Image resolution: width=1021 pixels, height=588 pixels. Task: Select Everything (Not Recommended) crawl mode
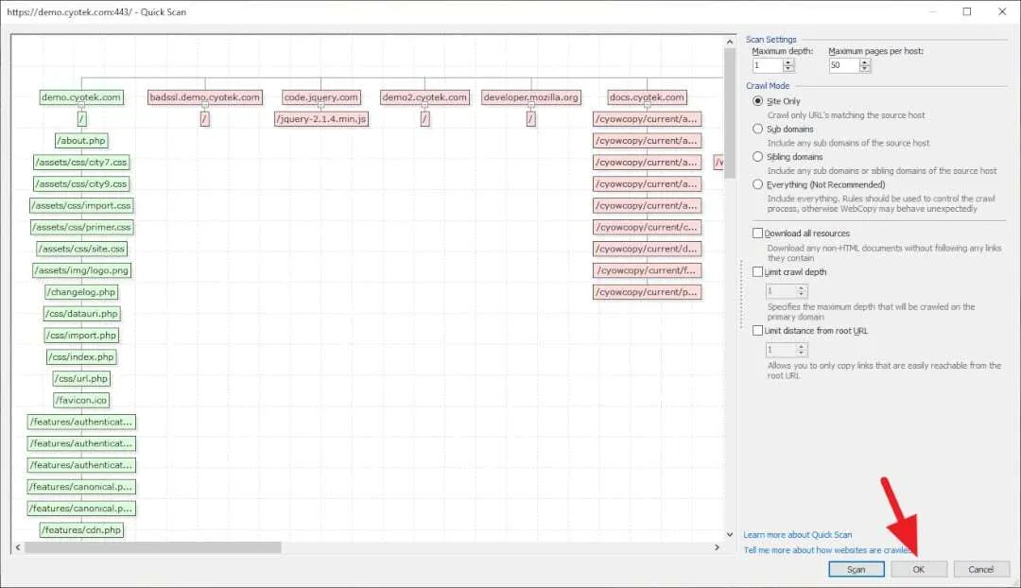[757, 185]
